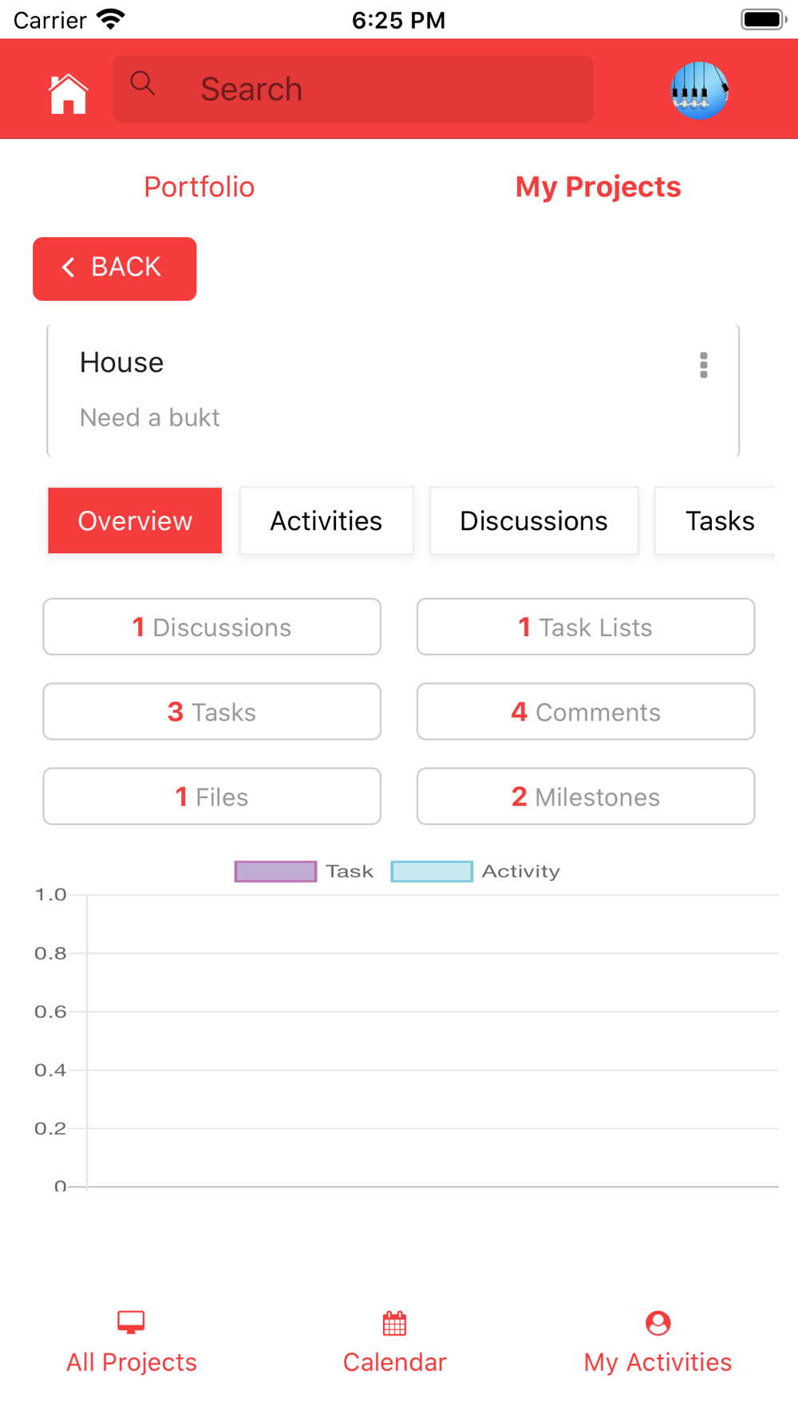Select the Overview tab
This screenshot has height=1419, width=798.
tap(135, 520)
